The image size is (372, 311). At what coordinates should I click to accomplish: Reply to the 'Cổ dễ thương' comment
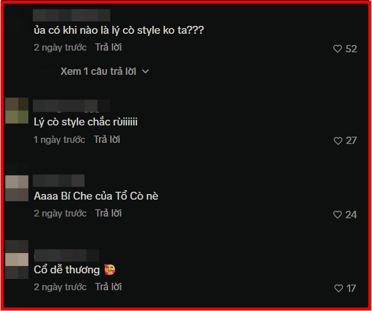[108, 287]
